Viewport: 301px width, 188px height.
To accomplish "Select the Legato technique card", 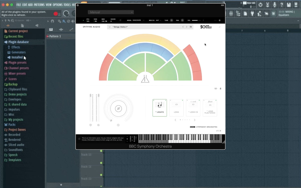I will 160,108.
